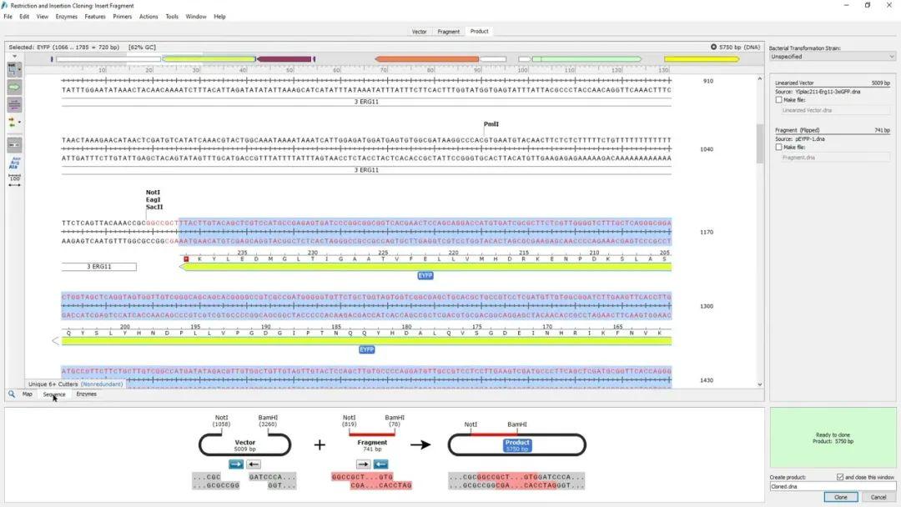This screenshot has height=507, width=901.
Task: Enable Make file for the Fragment
Action: tap(778, 147)
